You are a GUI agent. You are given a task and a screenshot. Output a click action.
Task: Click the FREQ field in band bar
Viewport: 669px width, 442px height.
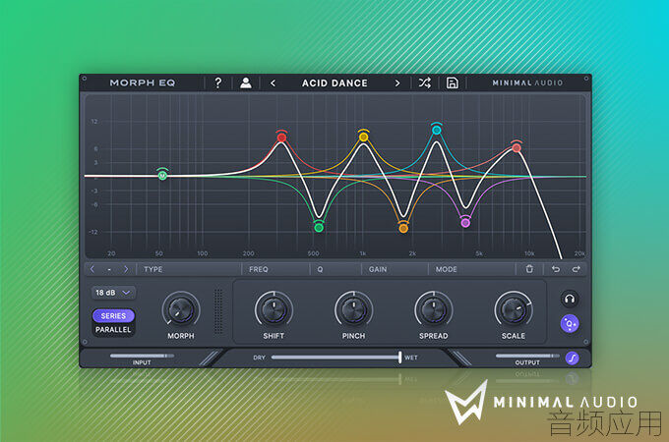point(275,269)
